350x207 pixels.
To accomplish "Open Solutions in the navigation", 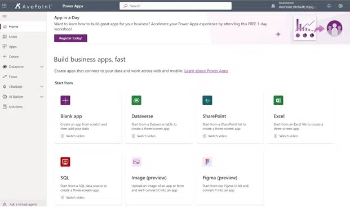I will [x=23, y=107].
